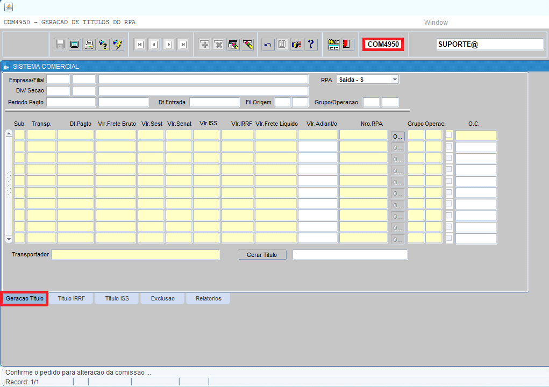Open the Window menu
The image size is (549, 387).
[x=436, y=23]
